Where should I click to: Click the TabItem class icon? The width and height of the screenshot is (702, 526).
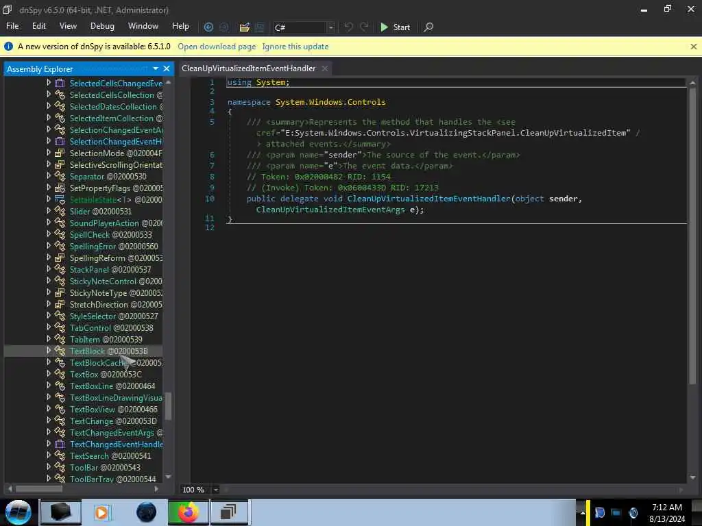(x=60, y=339)
